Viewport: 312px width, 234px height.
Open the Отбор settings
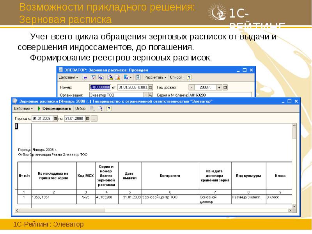pos(80,109)
